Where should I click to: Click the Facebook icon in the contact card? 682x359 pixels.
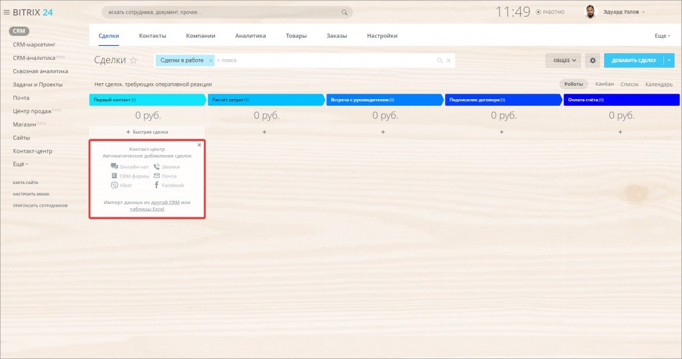[x=157, y=185]
